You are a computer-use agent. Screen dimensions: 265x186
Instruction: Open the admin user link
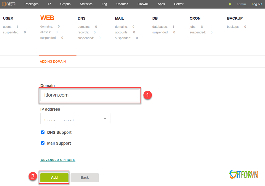tap(242, 4)
